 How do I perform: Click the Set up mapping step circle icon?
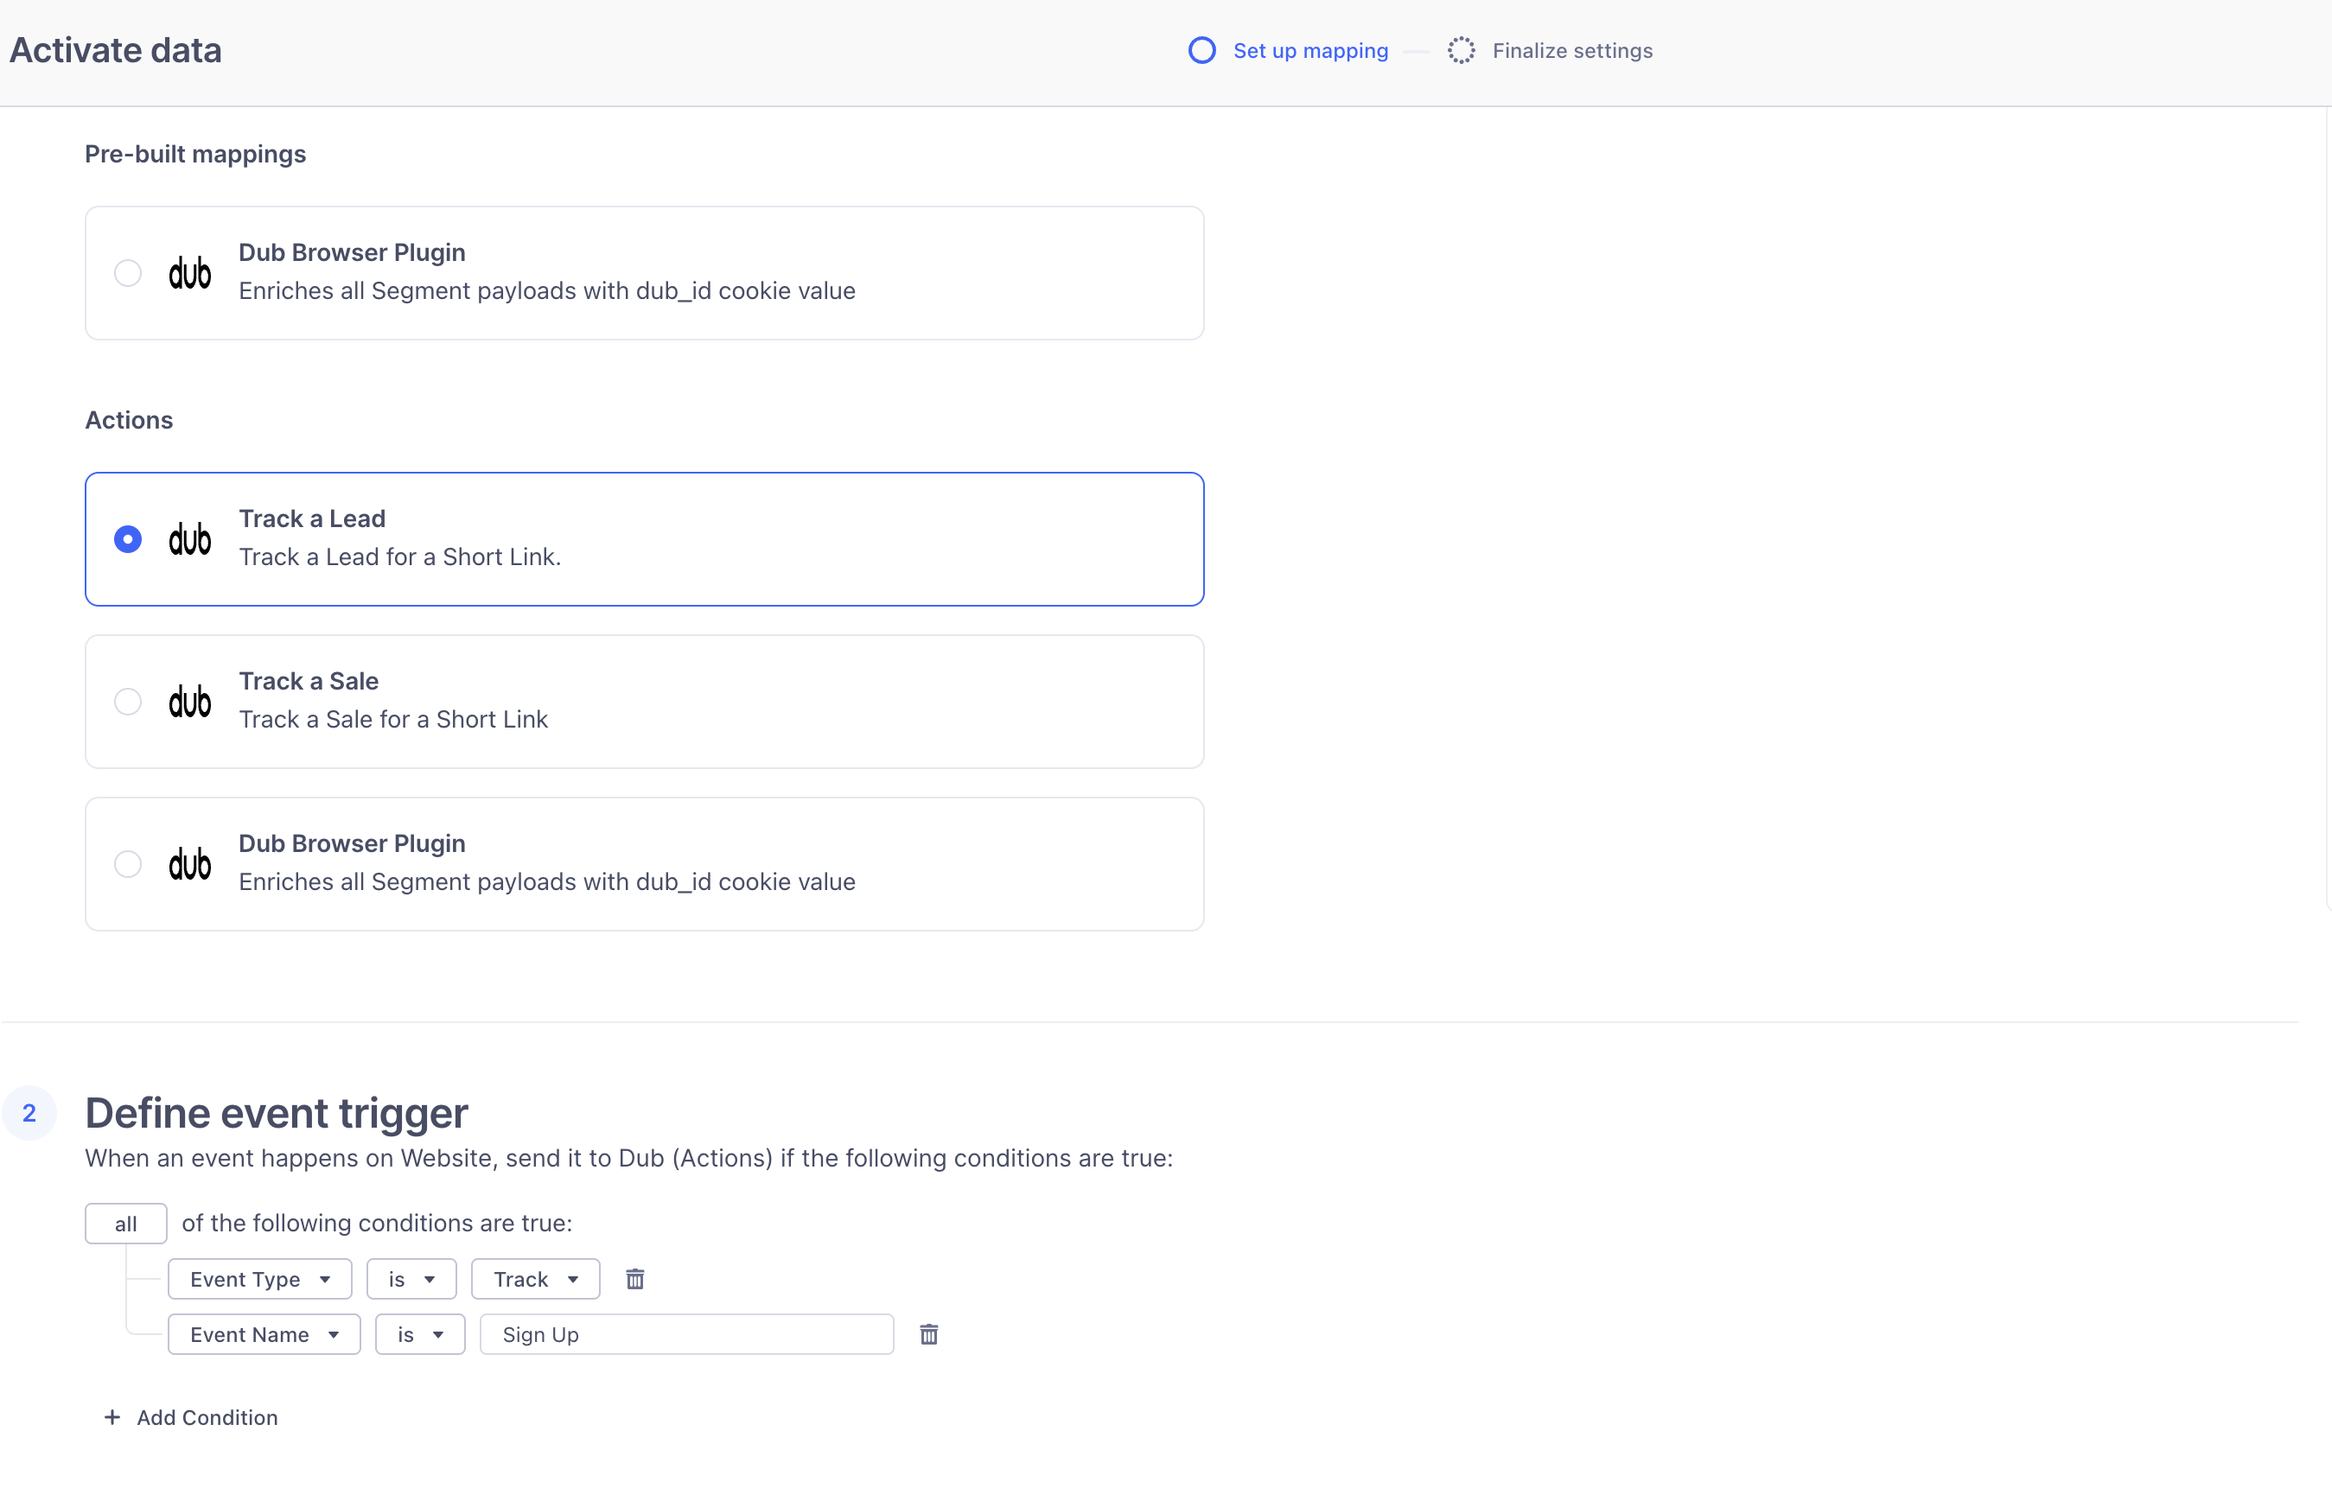1201,50
